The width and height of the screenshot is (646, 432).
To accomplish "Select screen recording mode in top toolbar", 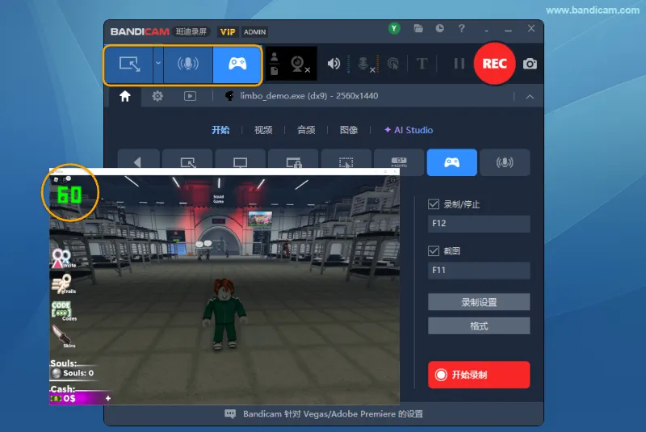I will [x=129, y=65].
